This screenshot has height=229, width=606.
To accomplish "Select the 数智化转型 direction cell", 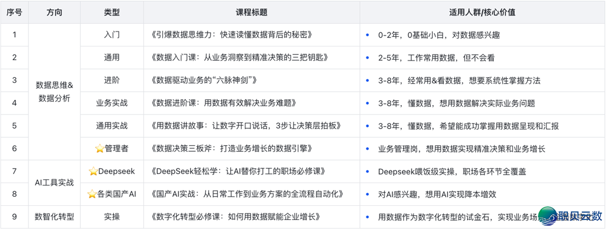I will click(54, 217).
